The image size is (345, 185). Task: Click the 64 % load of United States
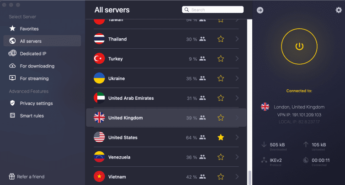(x=191, y=138)
